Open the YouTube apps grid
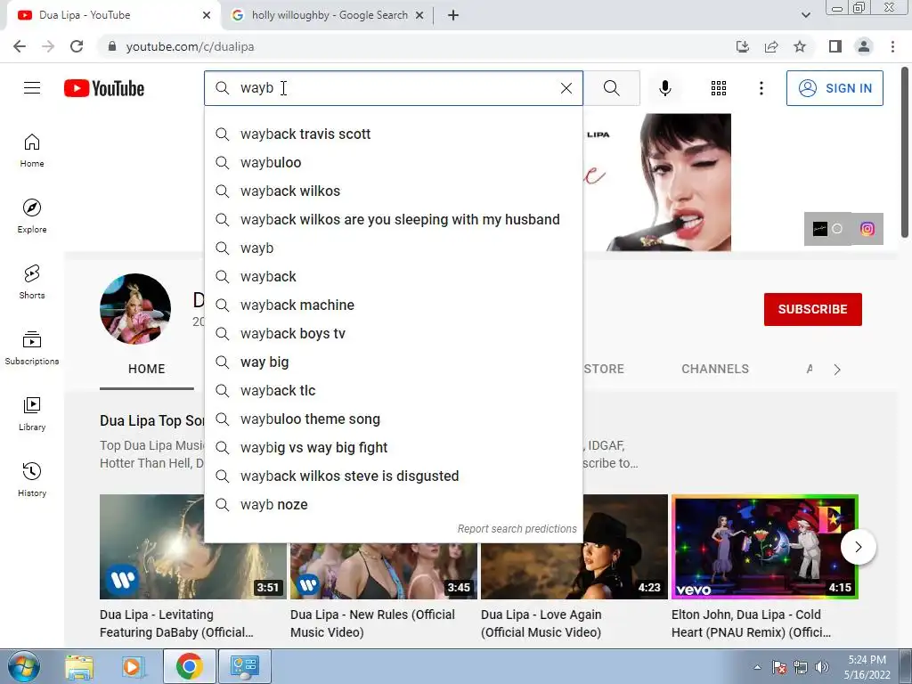The image size is (912, 684). (x=719, y=88)
